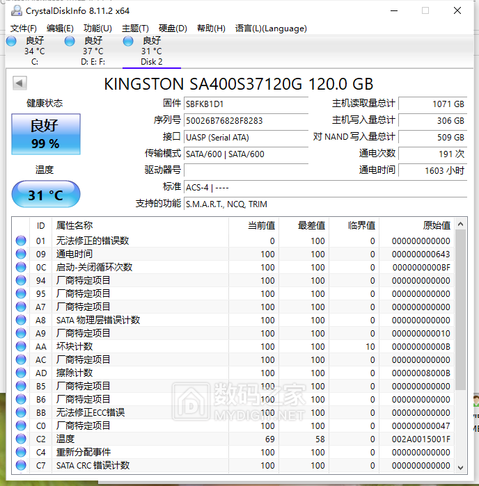This screenshot has width=479, height=486.
Task: Click the empty 驱动器号 field
Action: [x=246, y=170]
